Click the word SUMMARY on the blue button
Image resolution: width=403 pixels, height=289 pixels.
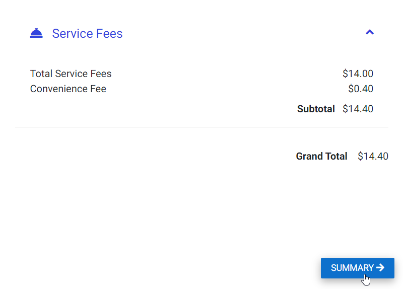point(352,268)
